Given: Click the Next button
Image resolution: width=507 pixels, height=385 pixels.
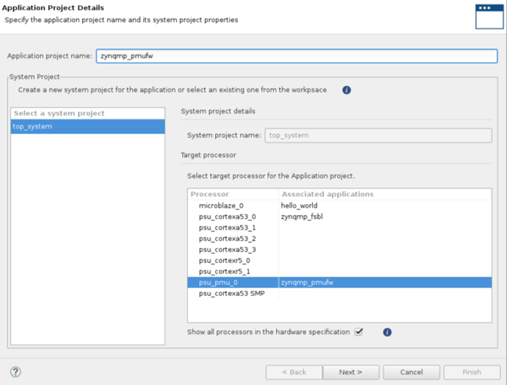Looking at the screenshot, I should (351, 372).
